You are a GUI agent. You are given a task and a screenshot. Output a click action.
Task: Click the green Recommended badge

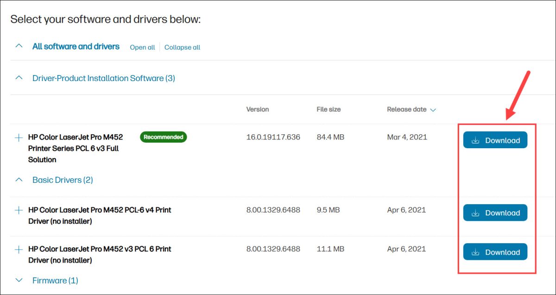click(163, 137)
